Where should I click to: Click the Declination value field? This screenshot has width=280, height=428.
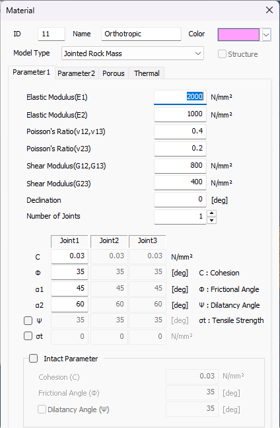coord(180,199)
